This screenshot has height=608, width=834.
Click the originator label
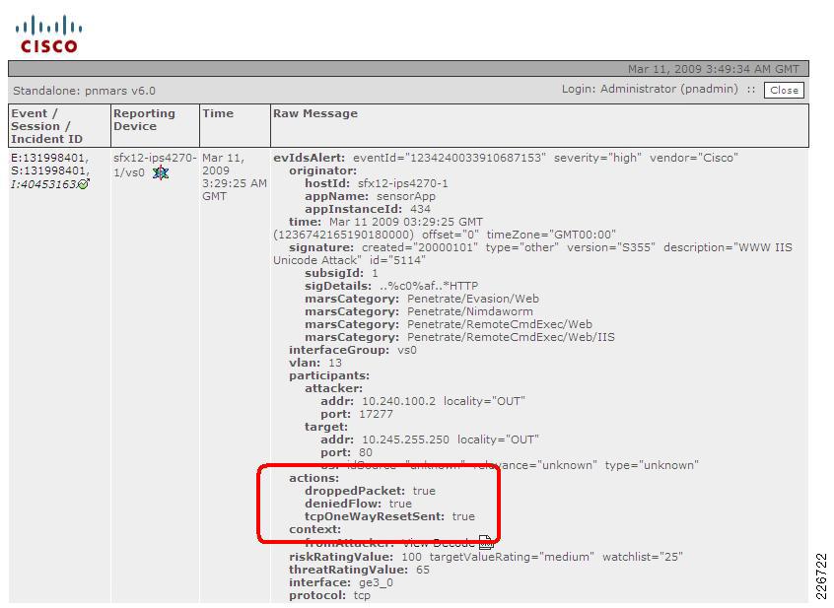click(323, 170)
